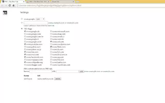Click the 'winfuture' name entry
This screenshot has width=165, height=103.
[28, 79]
